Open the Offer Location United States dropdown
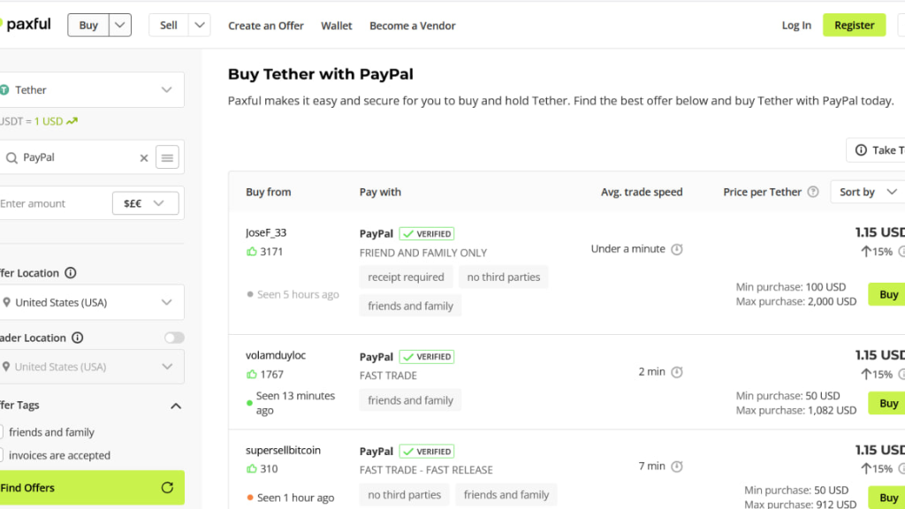The width and height of the screenshot is (905, 509). (x=92, y=302)
